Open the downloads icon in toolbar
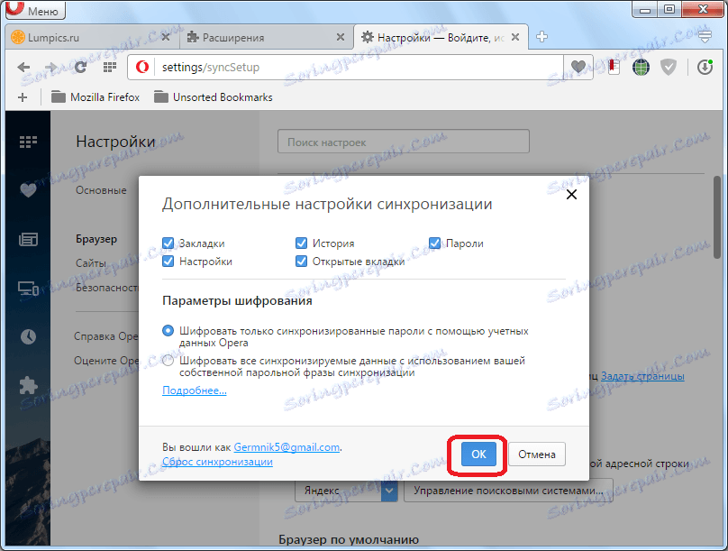This screenshot has width=728, height=551. pyautogui.click(x=705, y=68)
